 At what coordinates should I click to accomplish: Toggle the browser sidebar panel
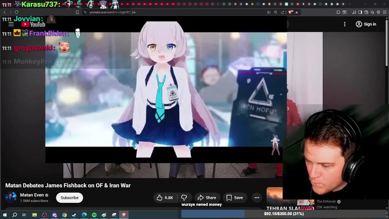[360, 12]
